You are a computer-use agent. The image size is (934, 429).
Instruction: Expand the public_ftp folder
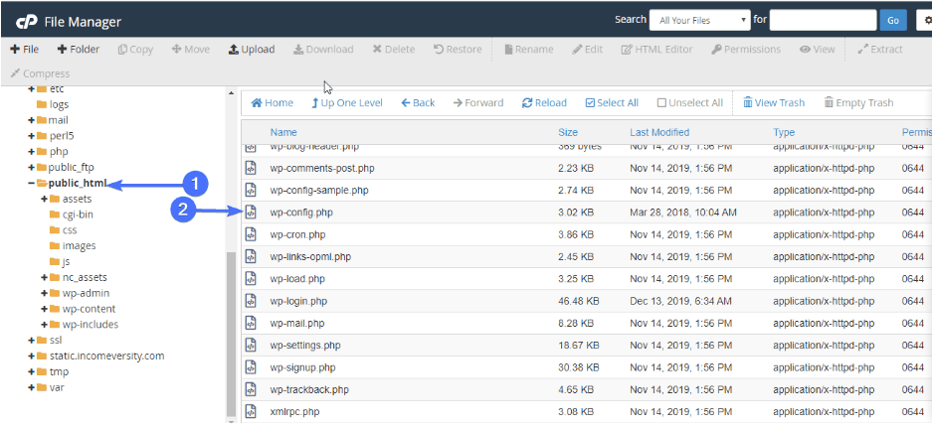point(31,167)
